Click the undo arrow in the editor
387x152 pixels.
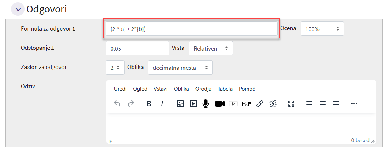117,104
